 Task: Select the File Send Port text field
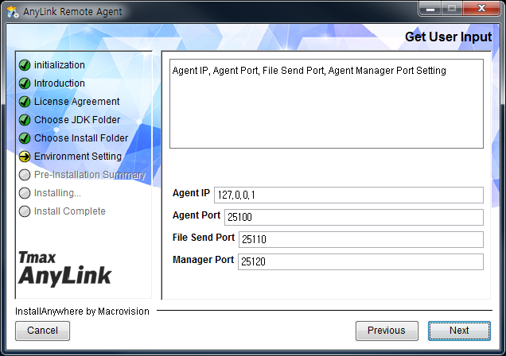click(360, 240)
